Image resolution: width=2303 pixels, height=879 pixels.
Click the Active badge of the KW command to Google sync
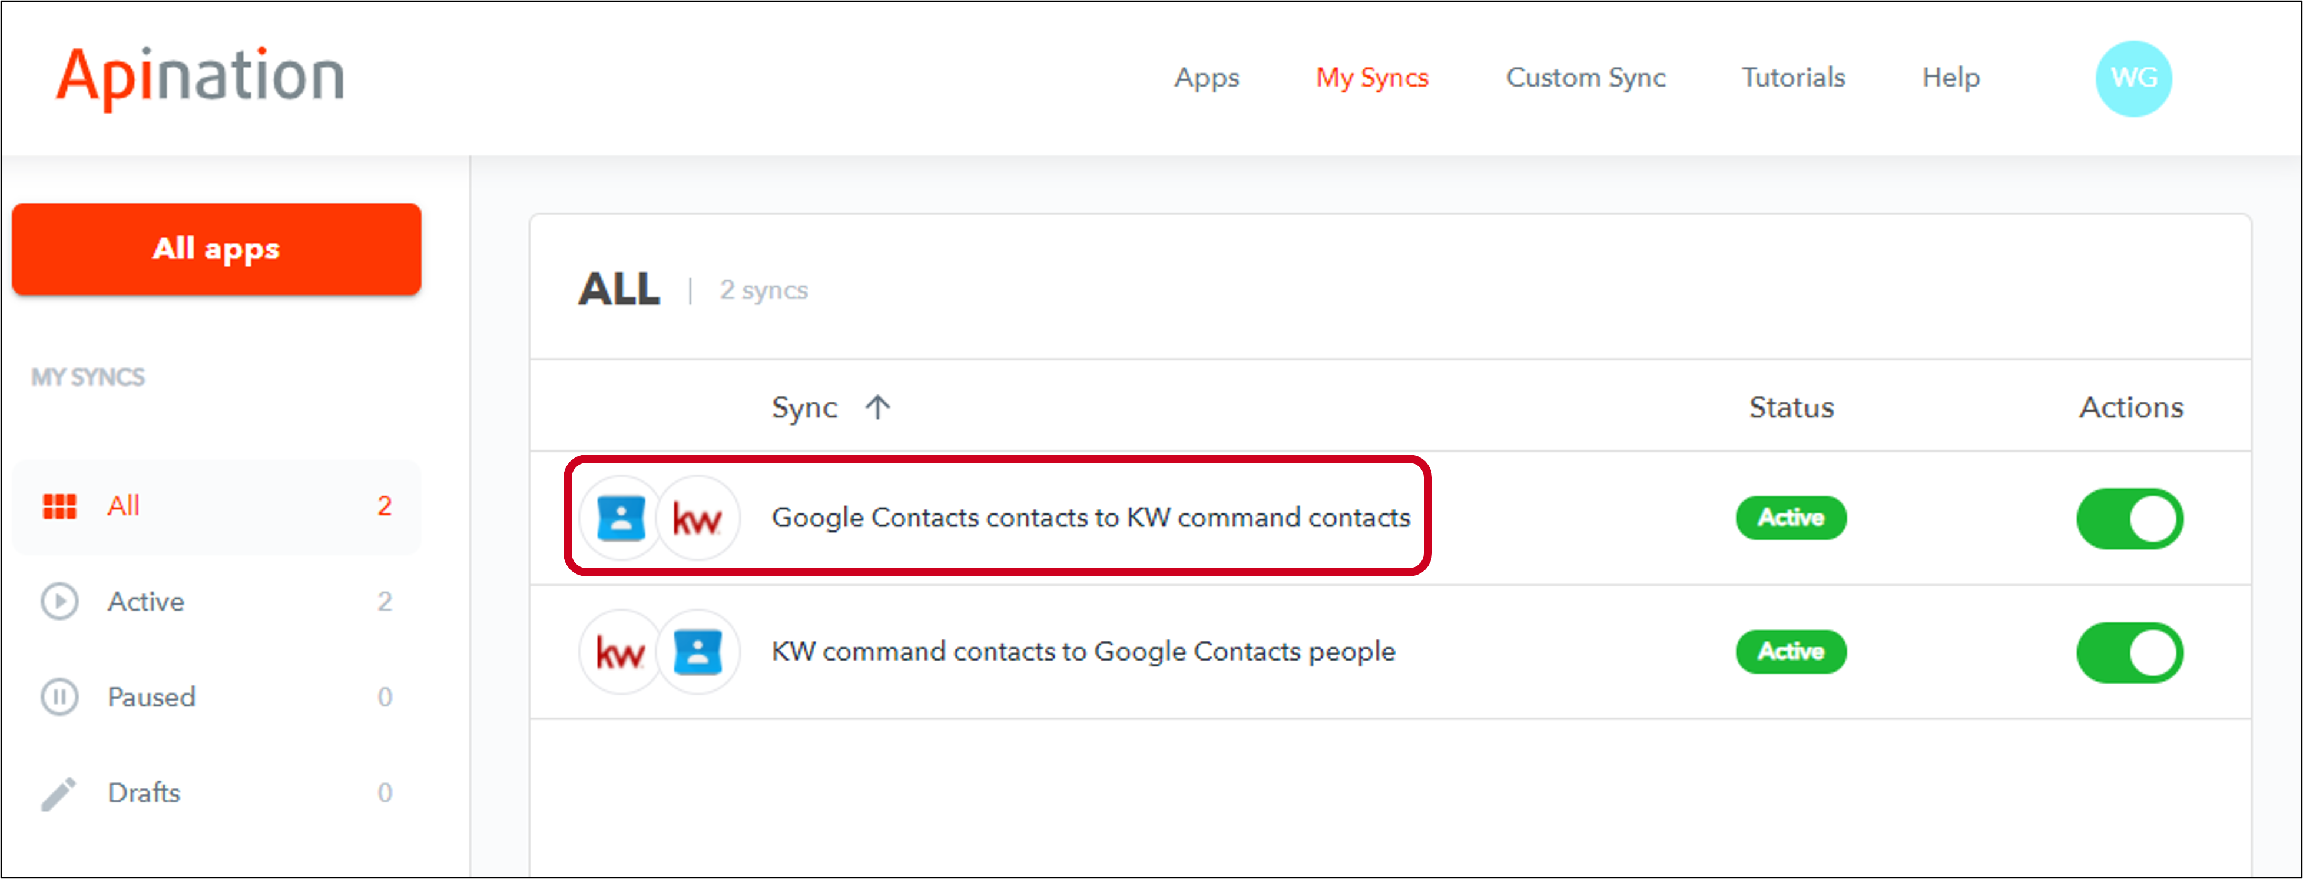(x=1791, y=652)
